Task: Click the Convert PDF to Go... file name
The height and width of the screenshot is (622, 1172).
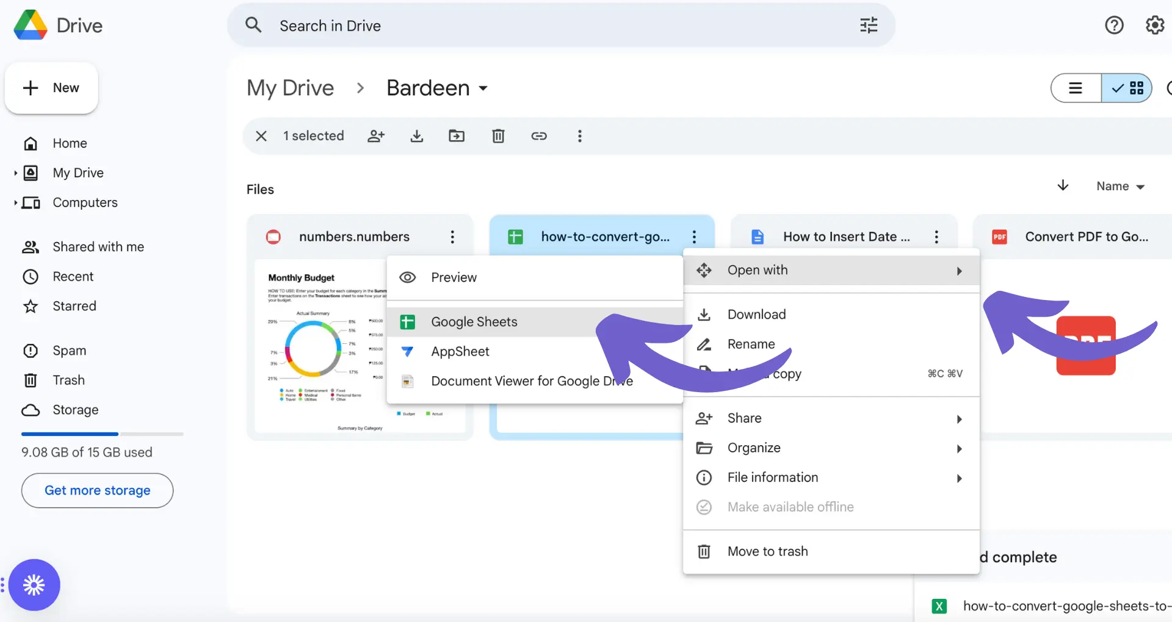Action: click(1087, 237)
